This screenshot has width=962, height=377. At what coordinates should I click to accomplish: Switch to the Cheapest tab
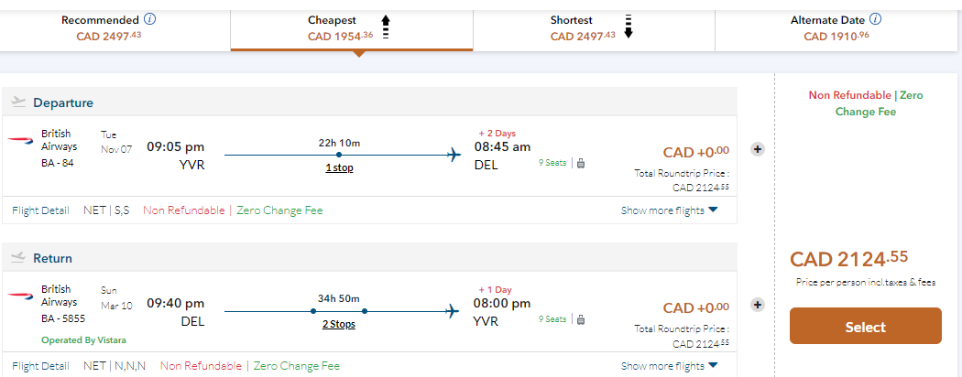(x=351, y=27)
